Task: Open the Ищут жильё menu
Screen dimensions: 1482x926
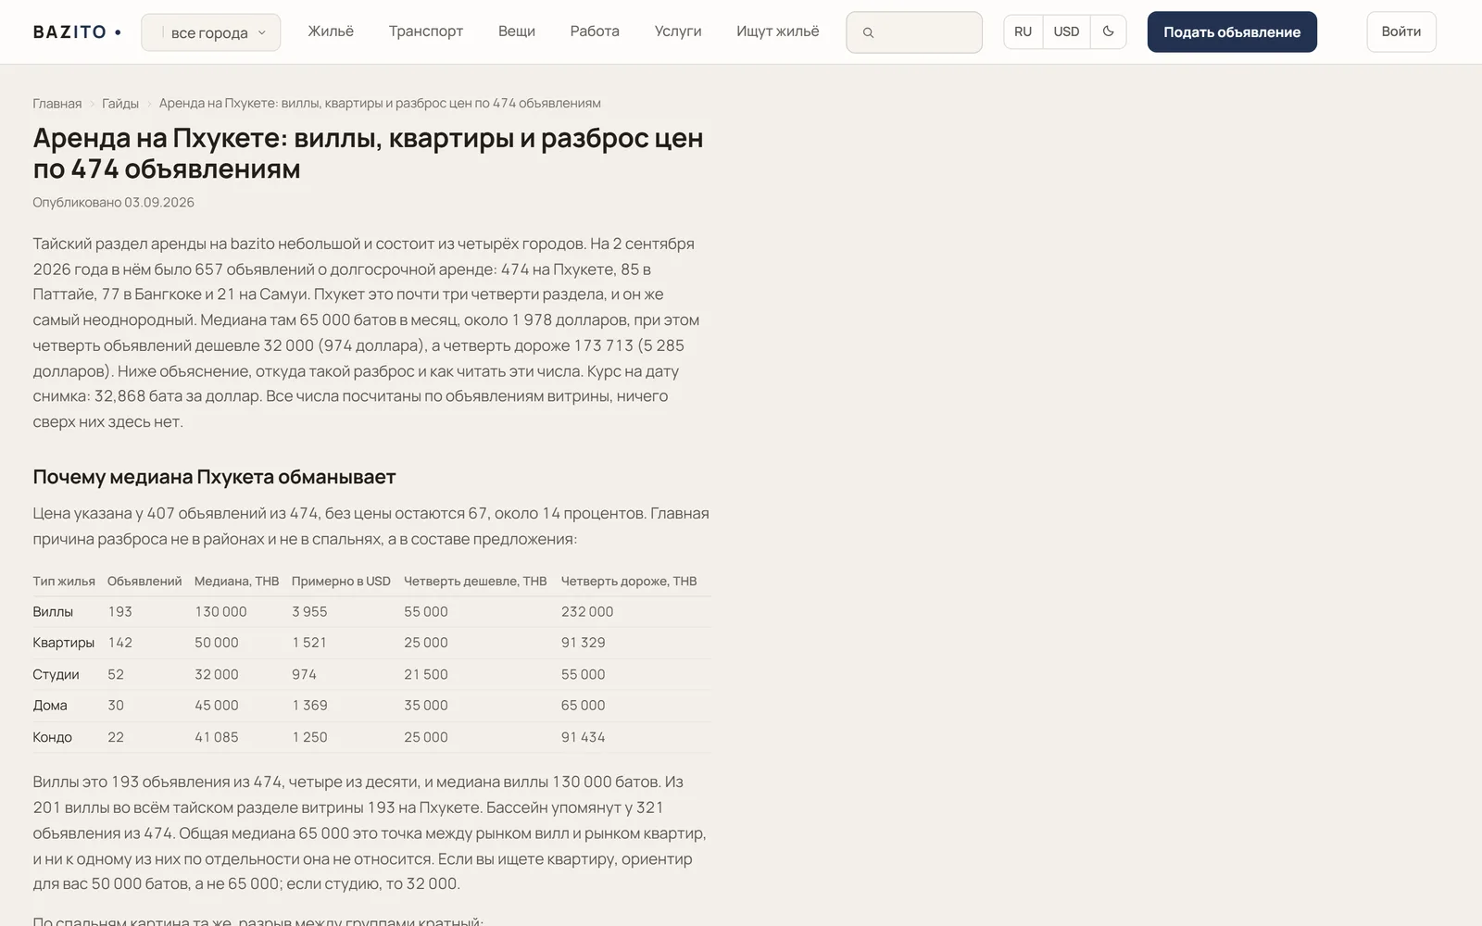Action: pyautogui.click(x=778, y=31)
